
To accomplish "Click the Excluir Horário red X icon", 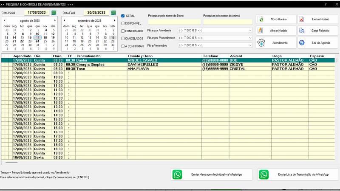I will 301,20.
